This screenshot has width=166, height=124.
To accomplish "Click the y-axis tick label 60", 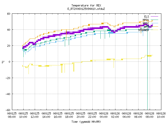I will 9,14.
